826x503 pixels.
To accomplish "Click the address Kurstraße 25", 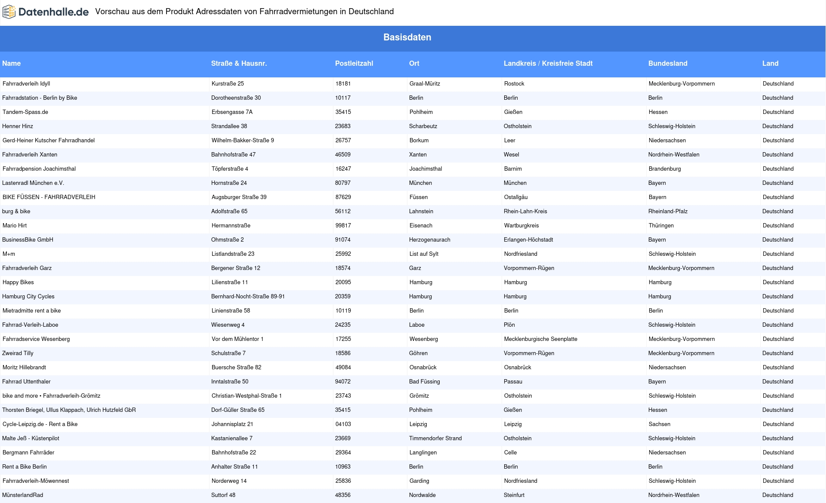I will [228, 84].
